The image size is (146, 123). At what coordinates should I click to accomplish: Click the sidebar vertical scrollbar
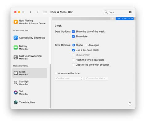50,86
